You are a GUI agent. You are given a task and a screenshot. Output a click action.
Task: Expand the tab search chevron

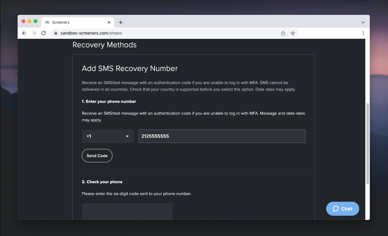coord(363,22)
